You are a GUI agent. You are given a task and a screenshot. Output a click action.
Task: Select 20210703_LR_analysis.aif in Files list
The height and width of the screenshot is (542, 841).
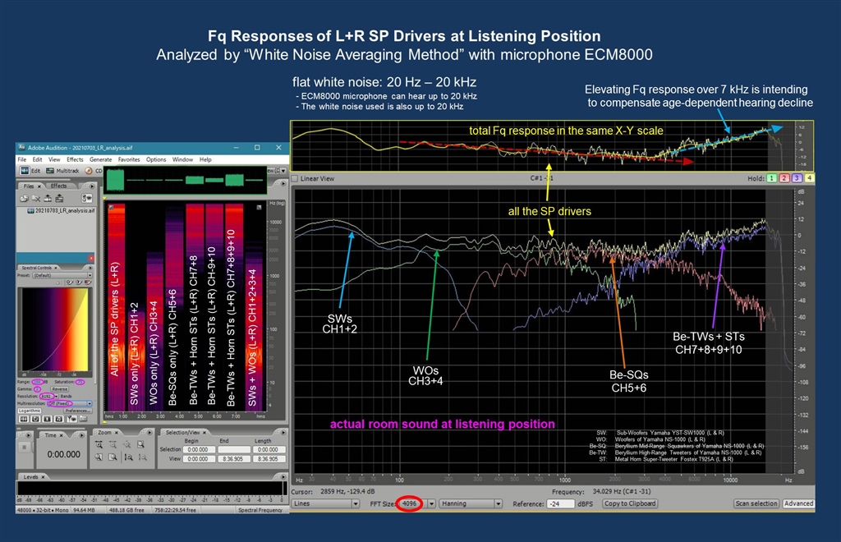pos(61,211)
